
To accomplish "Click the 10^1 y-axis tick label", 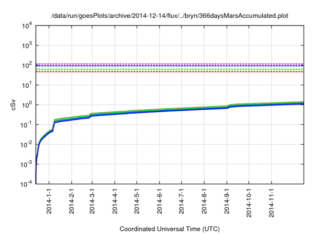I will coord(27,85).
